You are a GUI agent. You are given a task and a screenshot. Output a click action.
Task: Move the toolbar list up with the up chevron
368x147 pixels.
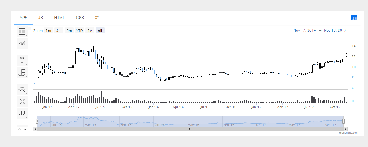point(19,129)
